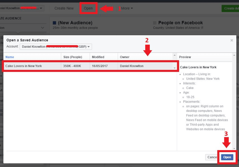239x167 pixels.
Task: Click the preview pane scroll up arrow
Action: (x=234, y=55)
